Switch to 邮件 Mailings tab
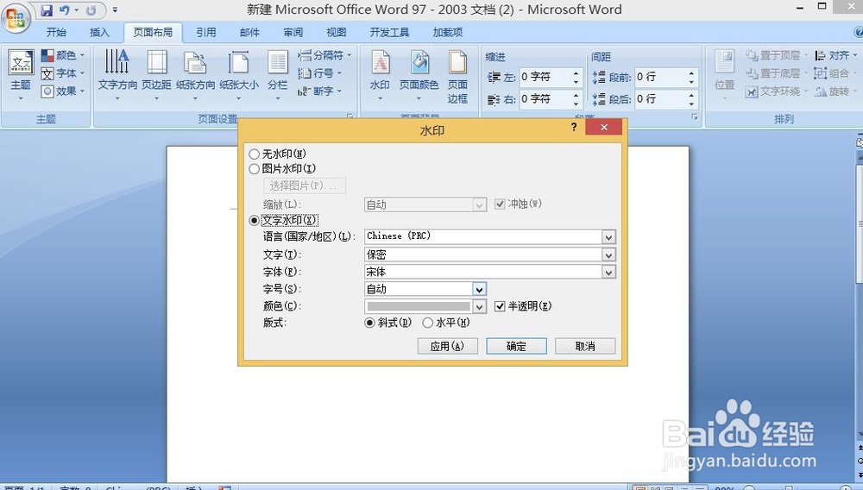863x490 pixels. point(249,33)
